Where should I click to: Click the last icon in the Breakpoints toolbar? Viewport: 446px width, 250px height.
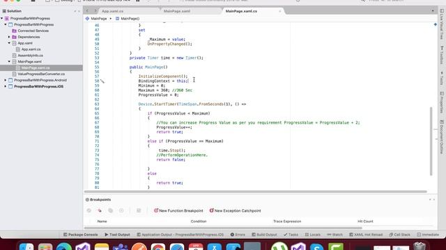tap(139, 210)
